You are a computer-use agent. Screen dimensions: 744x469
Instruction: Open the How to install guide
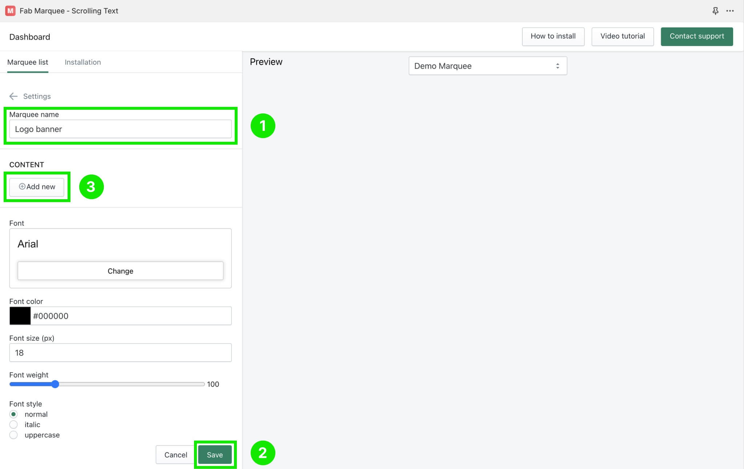(x=553, y=36)
